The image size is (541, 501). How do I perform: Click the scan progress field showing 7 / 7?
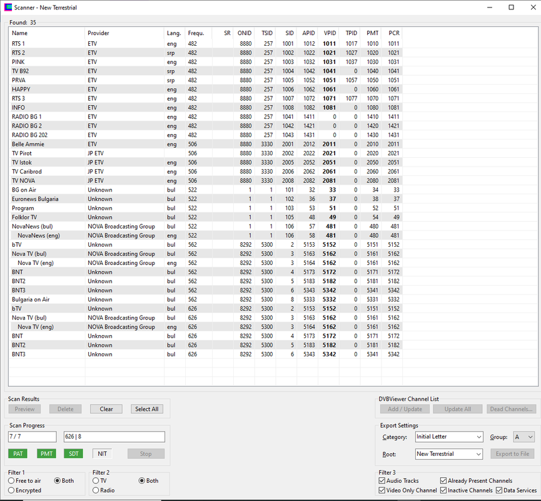pyautogui.click(x=33, y=436)
